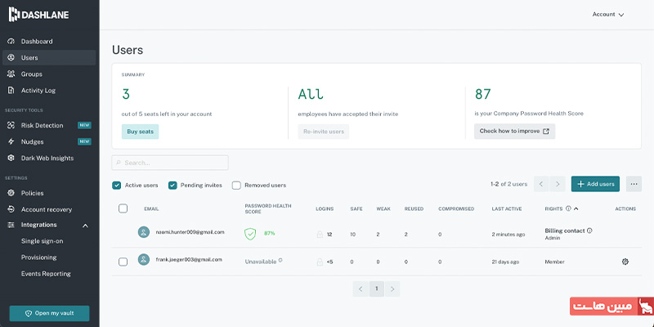Image resolution: width=654 pixels, height=327 pixels.
Task: Click the Risk Detection shield icon
Action: (x=11, y=125)
